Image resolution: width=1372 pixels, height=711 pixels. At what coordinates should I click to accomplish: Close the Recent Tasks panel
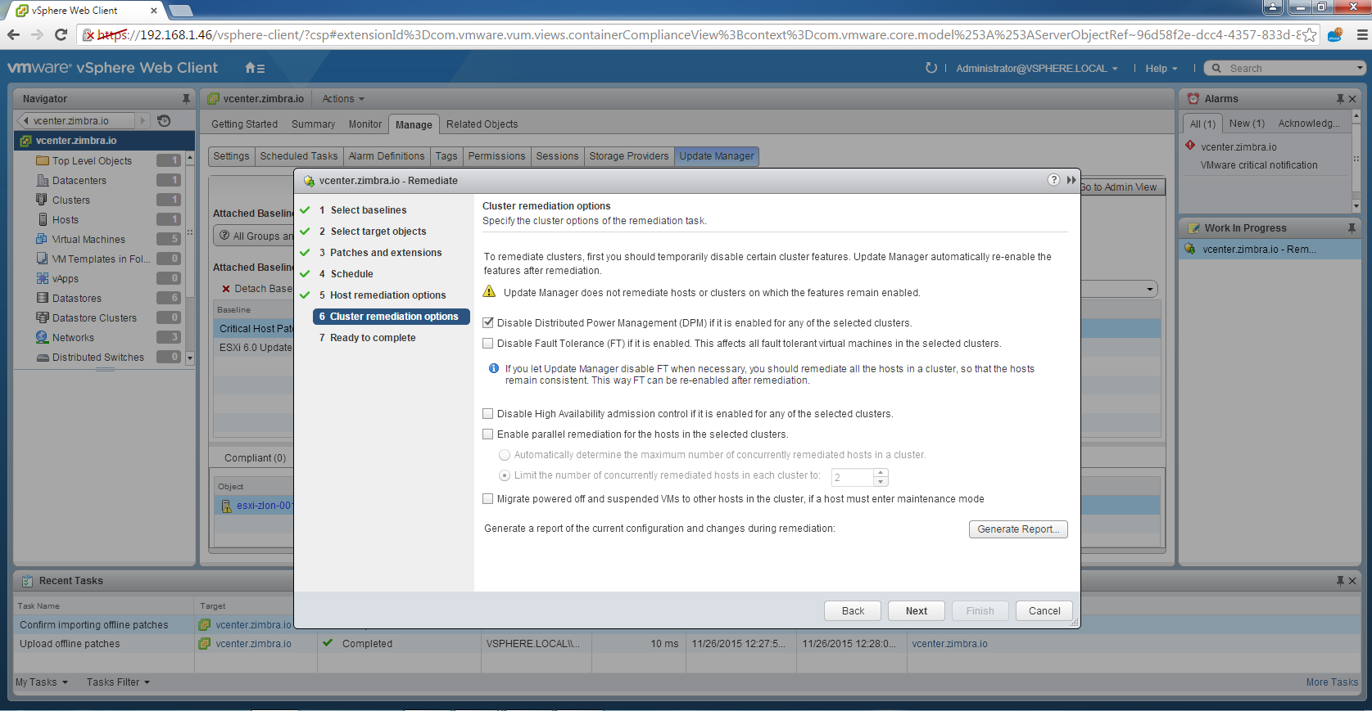point(1352,581)
